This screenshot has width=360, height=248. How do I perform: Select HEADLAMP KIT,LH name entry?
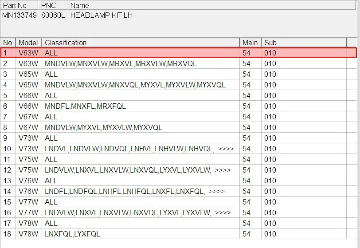[102, 16]
